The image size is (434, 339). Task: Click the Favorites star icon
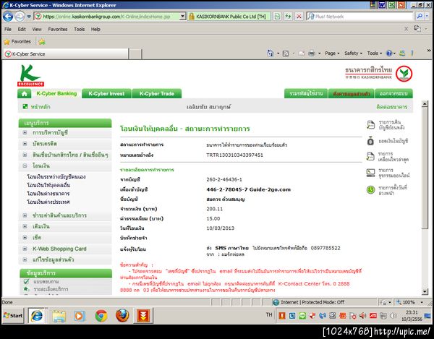click(7, 42)
